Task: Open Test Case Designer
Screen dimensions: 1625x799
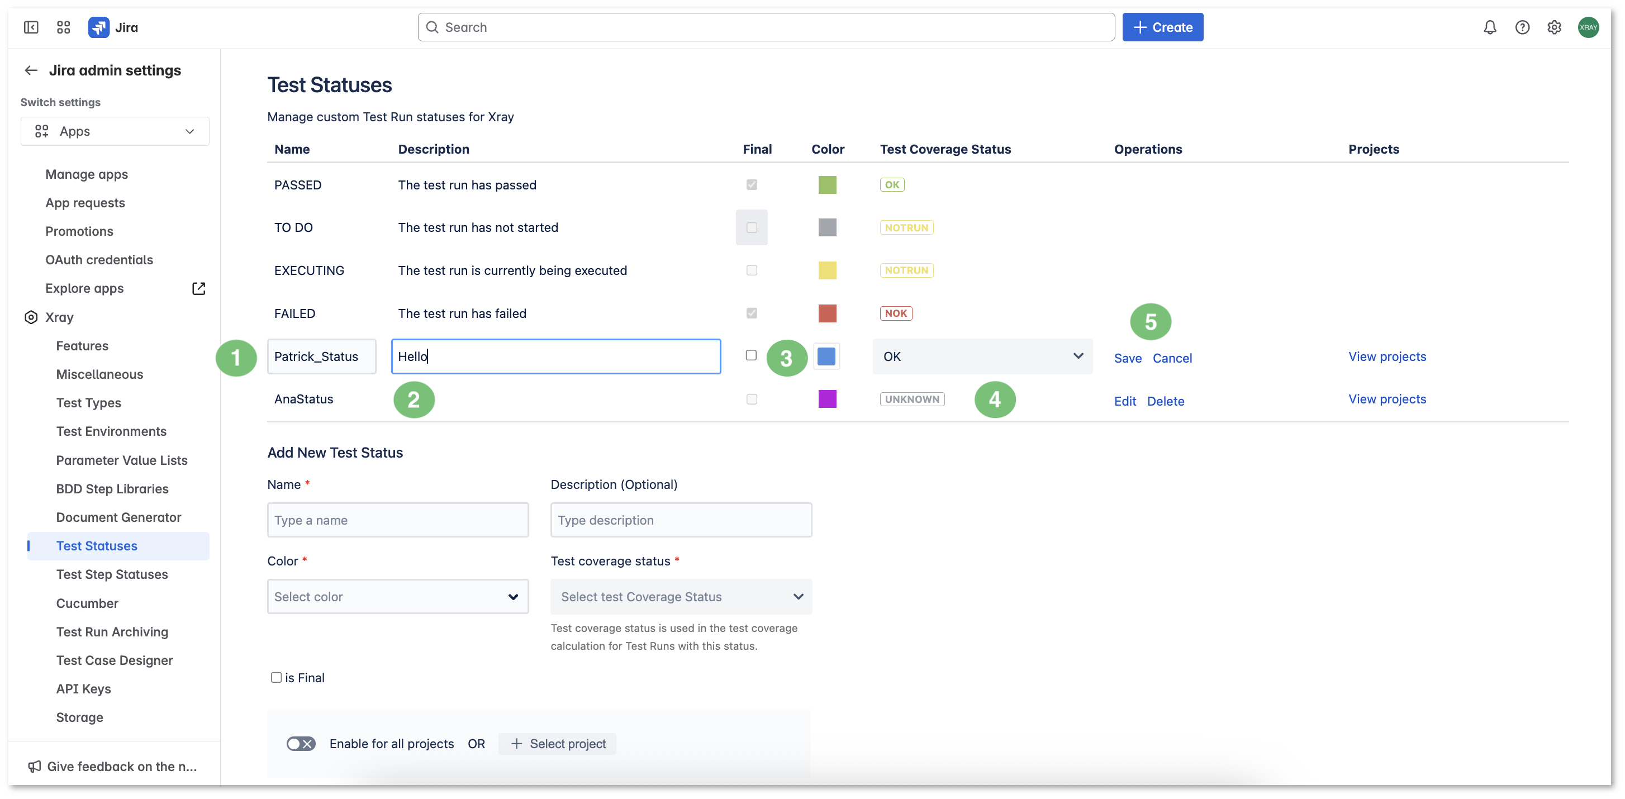Action: pyautogui.click(x=114, y=660)
